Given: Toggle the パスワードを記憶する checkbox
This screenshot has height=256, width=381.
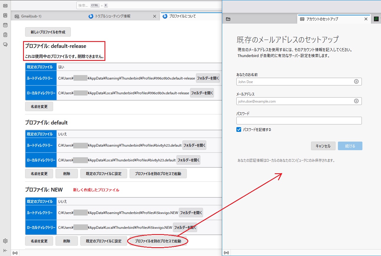Looking at the screenshot, I should point(239,129).
